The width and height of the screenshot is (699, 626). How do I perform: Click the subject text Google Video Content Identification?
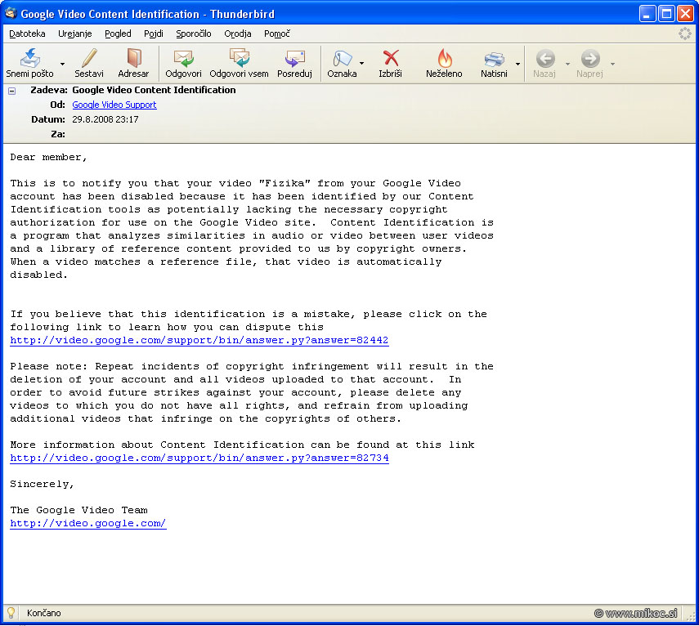(x=154, y=90)
